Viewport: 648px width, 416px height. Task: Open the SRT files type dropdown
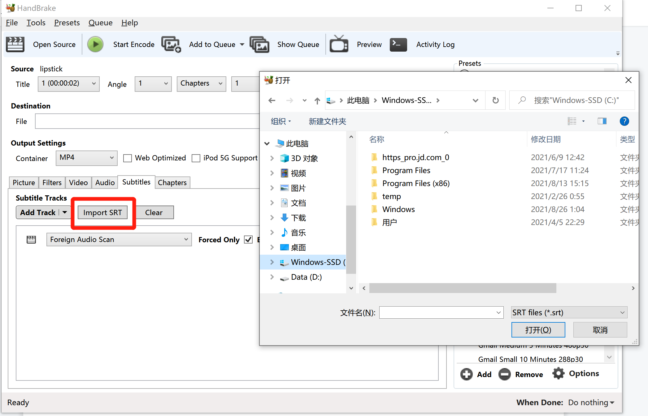pos(569,312)
